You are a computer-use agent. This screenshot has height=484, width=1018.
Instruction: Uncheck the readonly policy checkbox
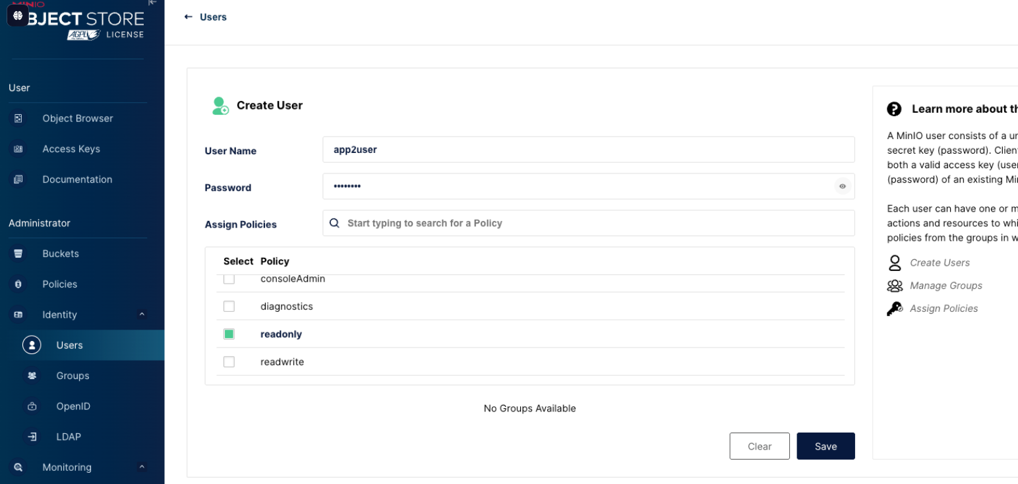(x=229, y=334)
